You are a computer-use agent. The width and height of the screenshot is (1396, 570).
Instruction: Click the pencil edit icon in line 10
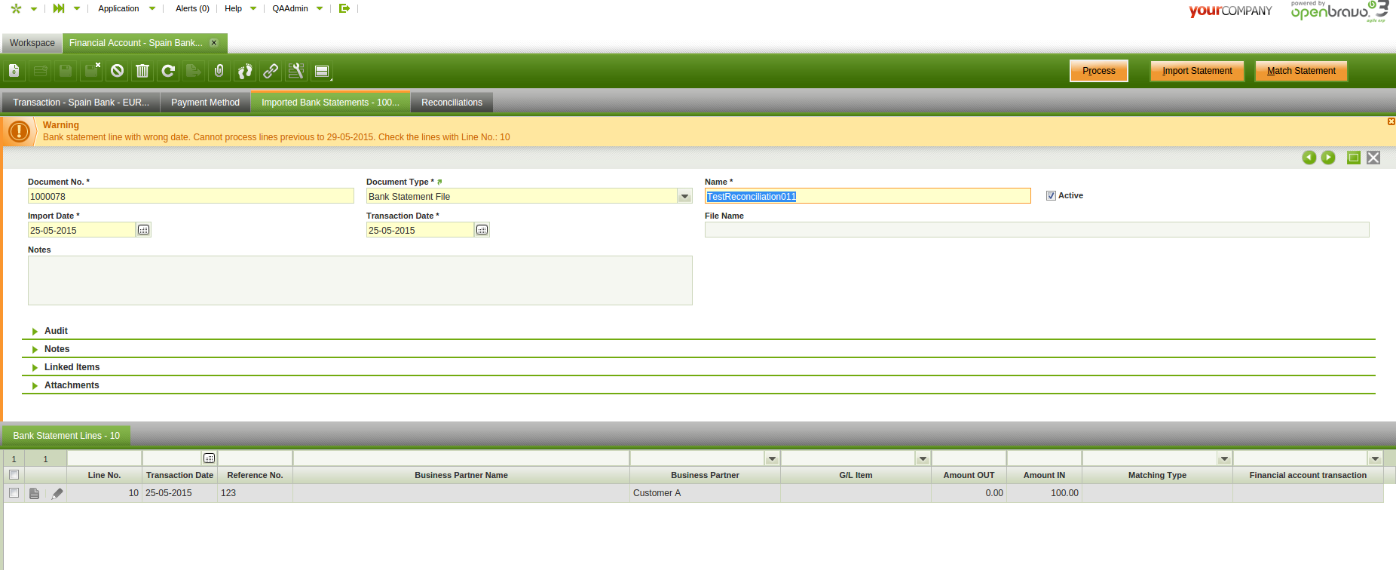pyautogui.click(x=57, y=493)
